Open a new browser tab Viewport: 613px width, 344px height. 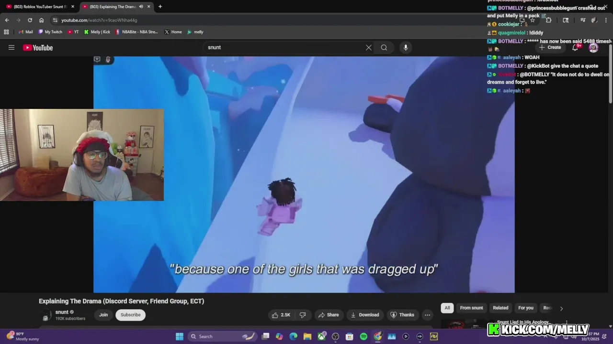pyautogui.click(x=160, y=7)
